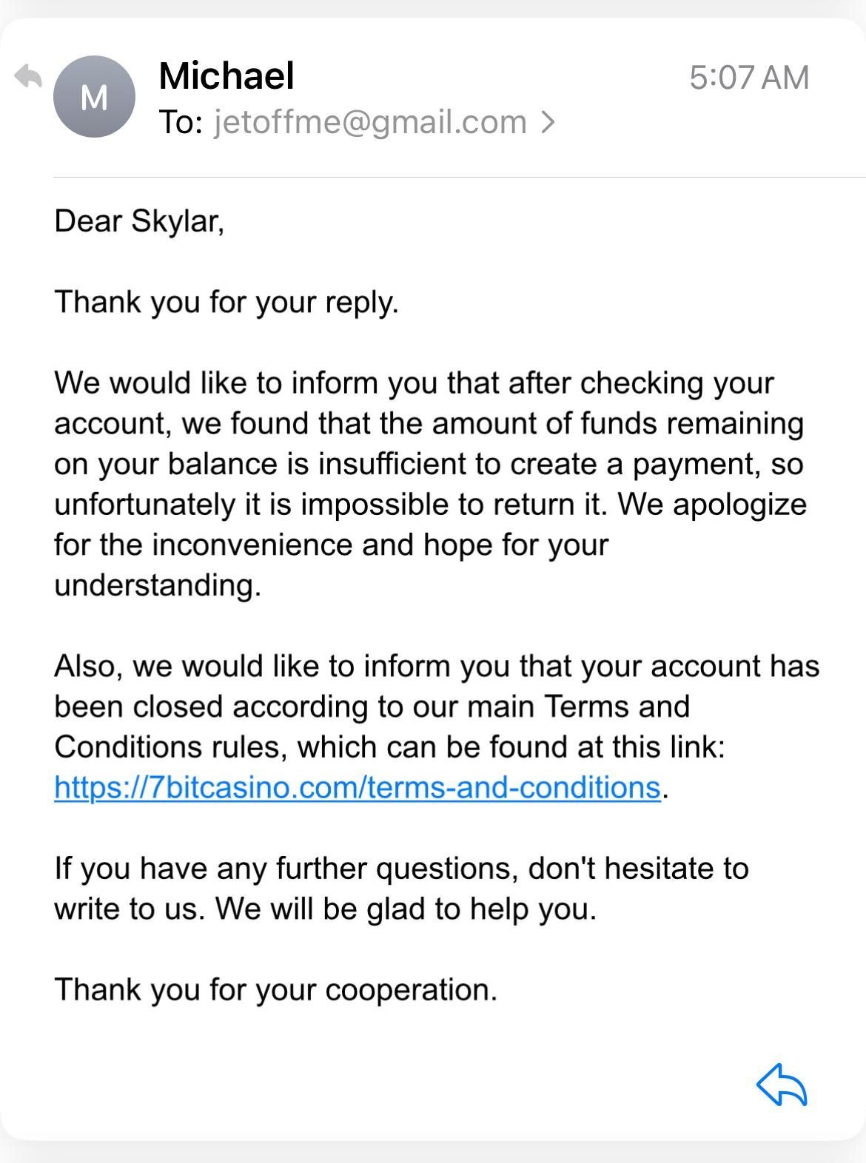The image size is (866, 1163).
Task: Click the "Thank you for your reply." line
Action: point(226,302)
